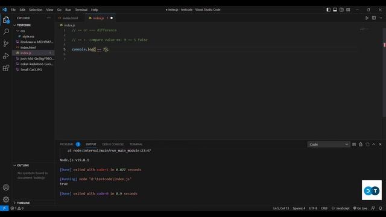The width and height of the screenshot is (386, 217).
Task: Switch to the DEBUG CONSOLE tab
Action: point(113,144)
